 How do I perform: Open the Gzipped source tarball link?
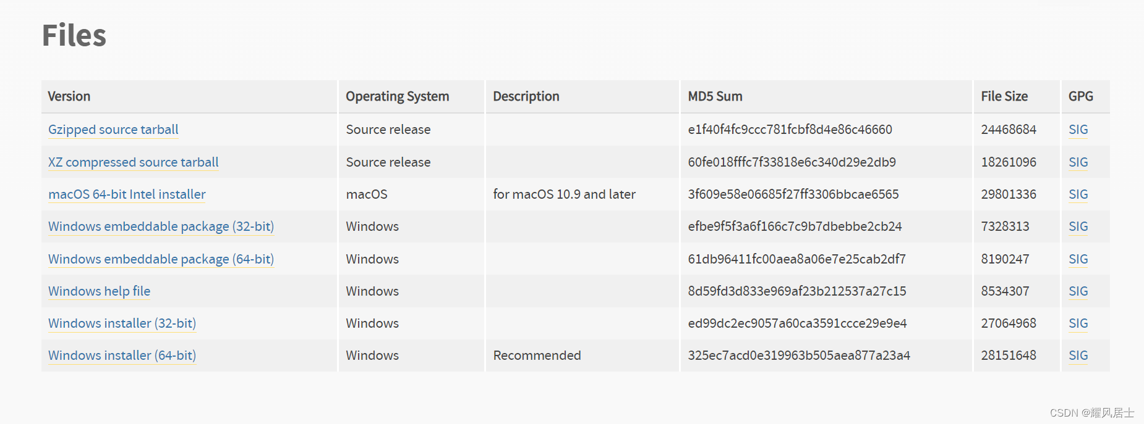coord(113,130)
